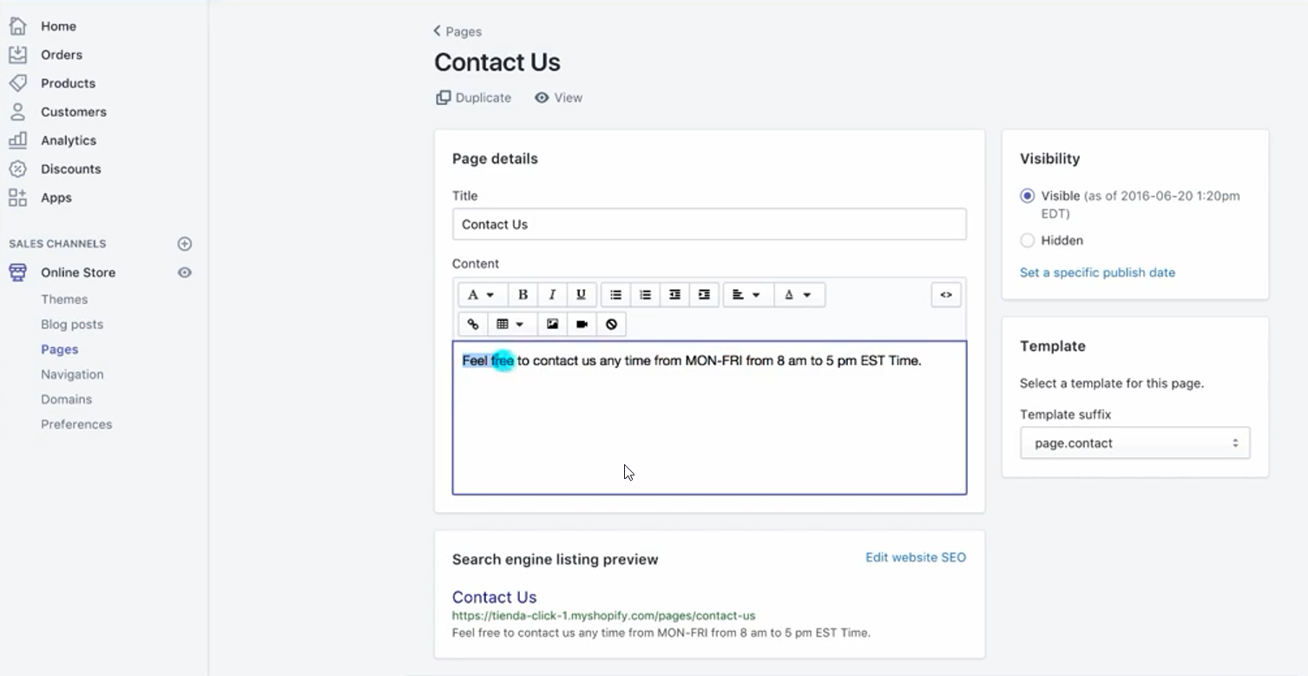1308x676 pixels.
Task: Insert link using the link icon
Action: pos(473,325)
